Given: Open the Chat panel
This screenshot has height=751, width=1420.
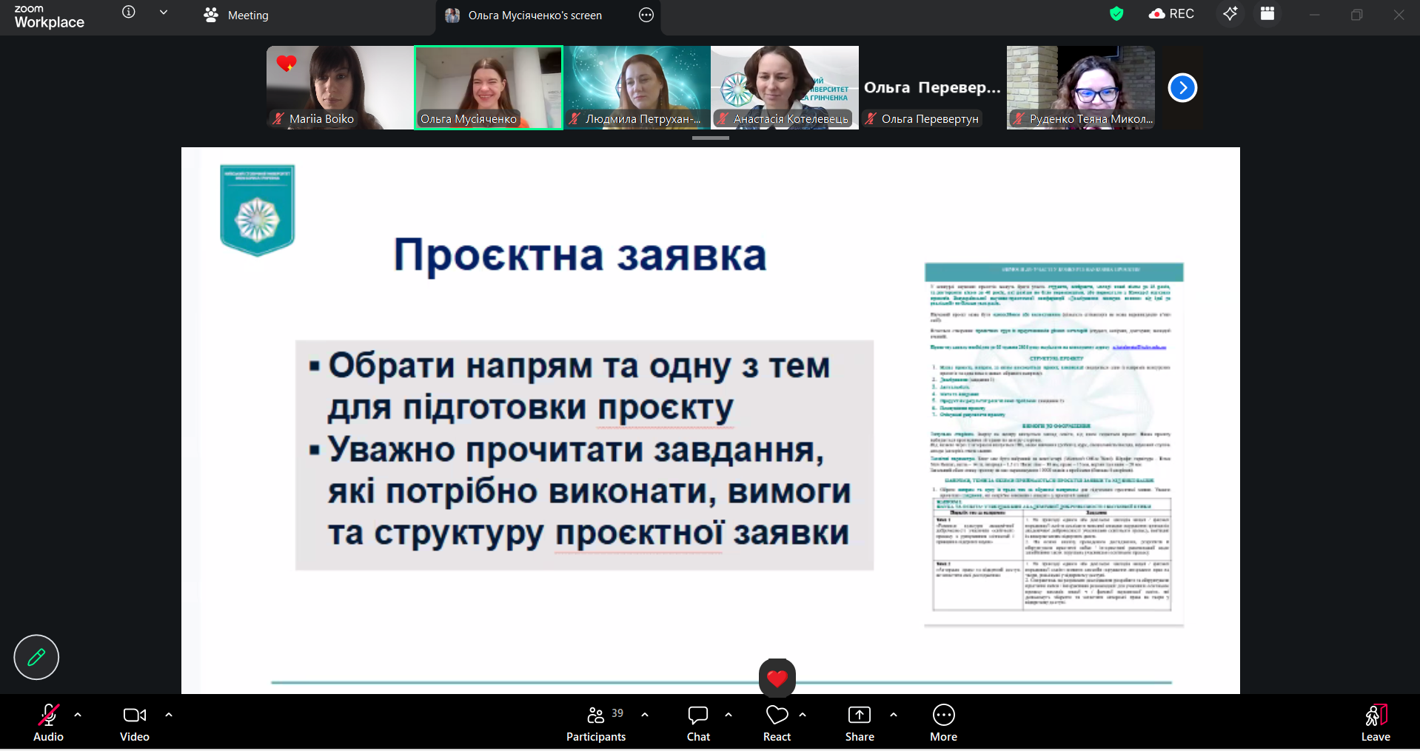Looking at the screenshot, I should tap(697, 723).
